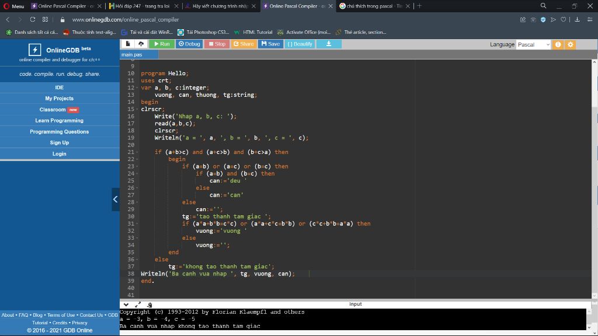Open the HTML Tutorial bookmark
The width and height of the screenshot is (598, 336).
tap(253, 33)
